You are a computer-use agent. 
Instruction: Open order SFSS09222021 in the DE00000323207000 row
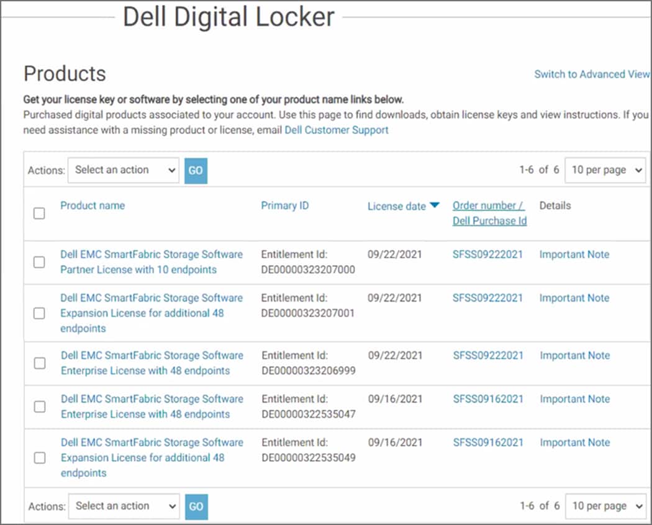(487, 254)
